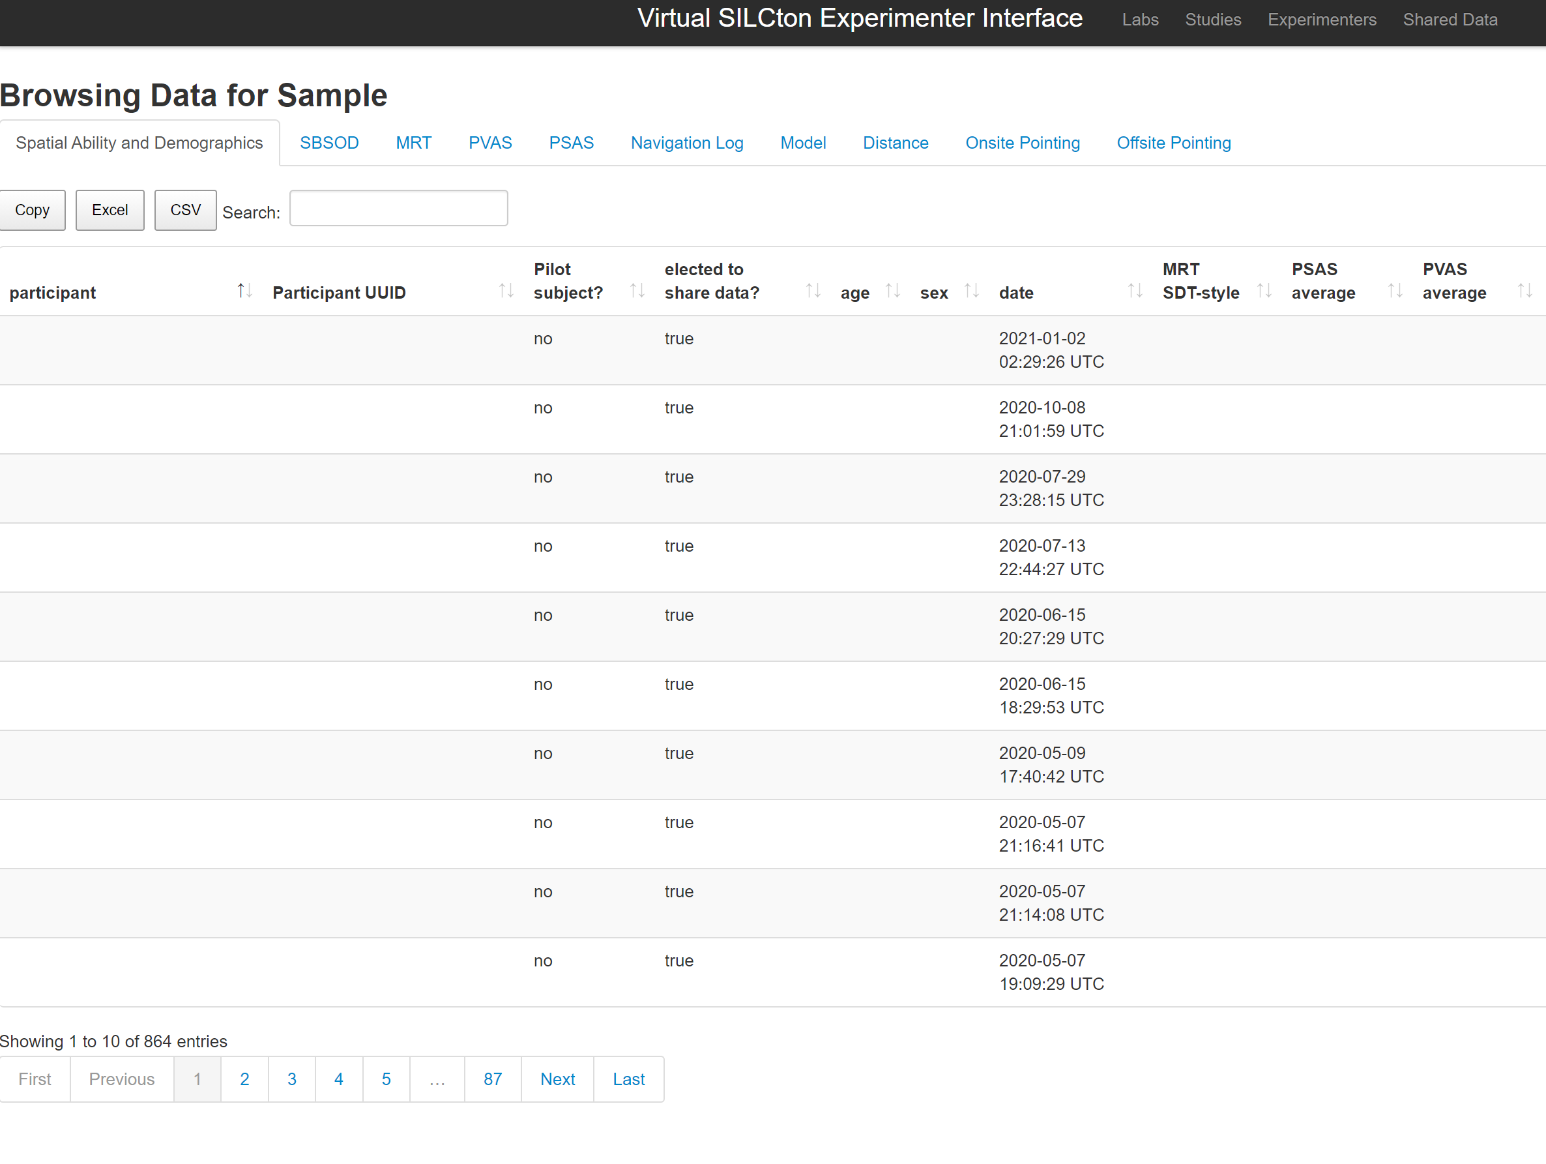The height and width of the screenshot is (1164, 1546).
Task: Sort by participant column arrows
Action: (244, 290)
